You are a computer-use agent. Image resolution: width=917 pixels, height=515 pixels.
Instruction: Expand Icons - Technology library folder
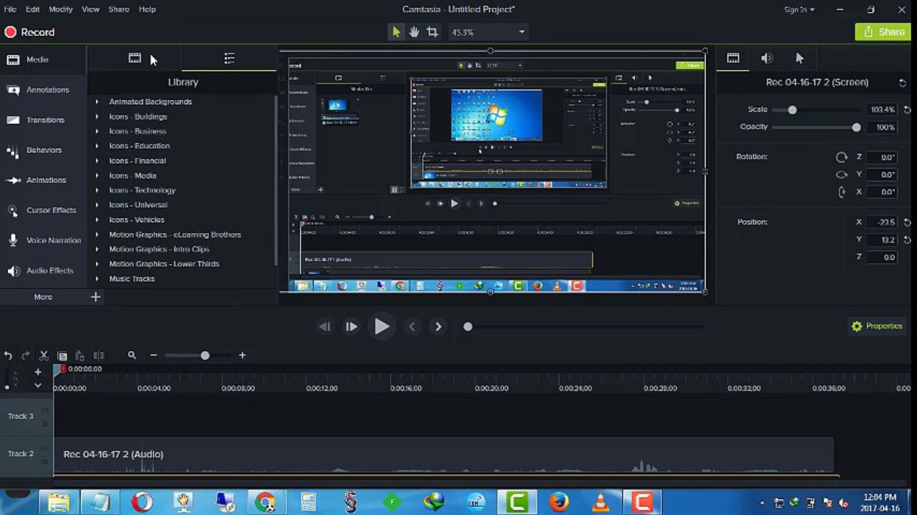(x=97, y=190)
